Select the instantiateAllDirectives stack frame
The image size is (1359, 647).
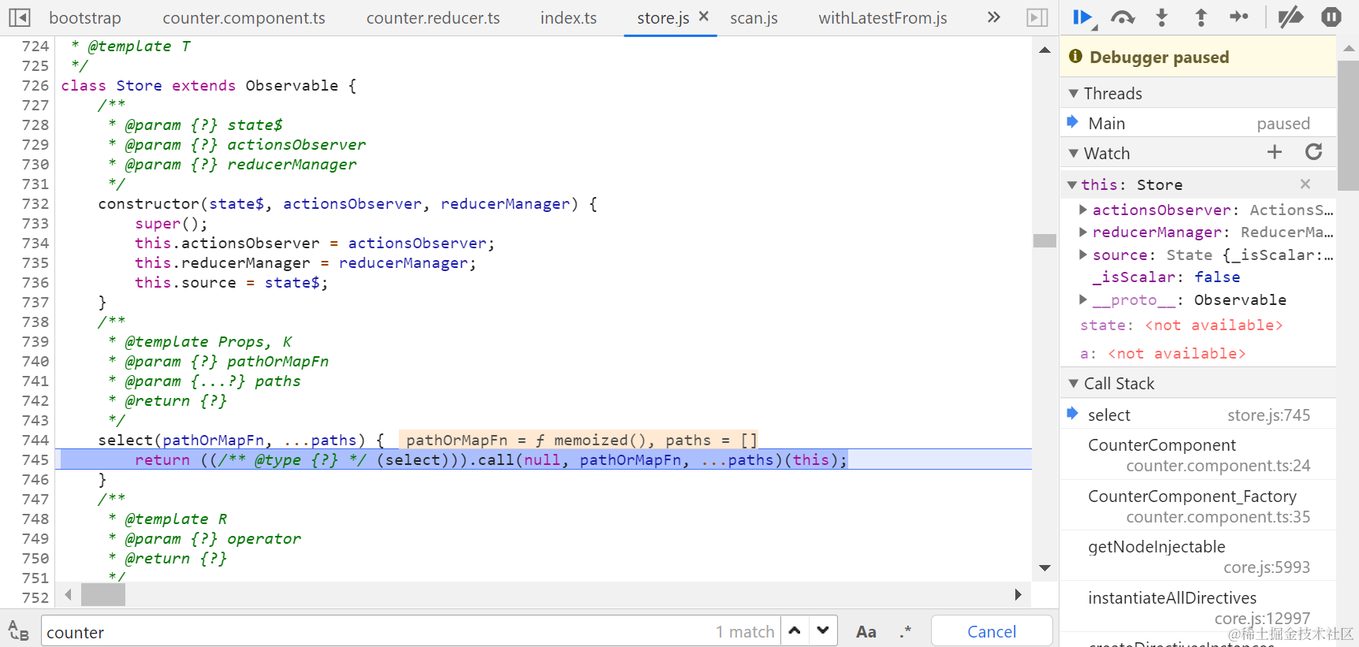[x=1197, y=608]
